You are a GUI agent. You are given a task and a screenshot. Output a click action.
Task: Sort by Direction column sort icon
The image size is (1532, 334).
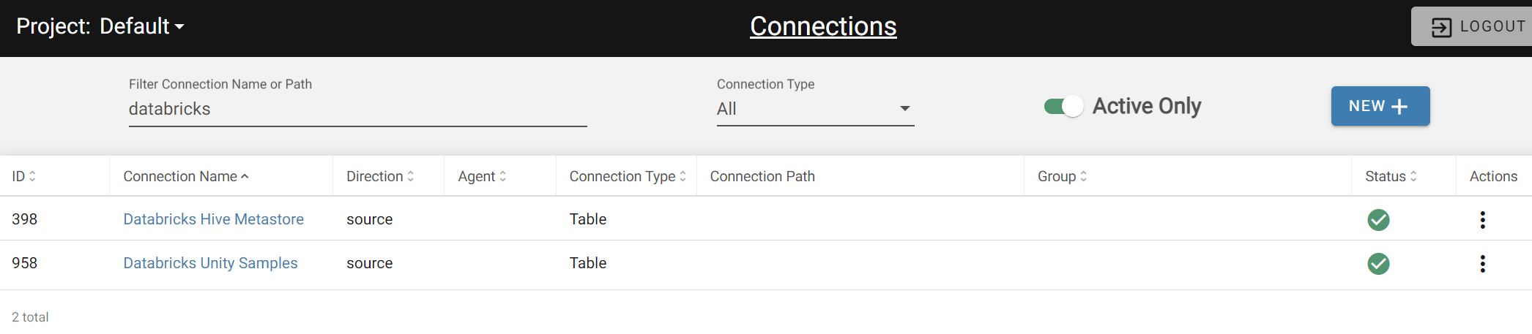411,176
